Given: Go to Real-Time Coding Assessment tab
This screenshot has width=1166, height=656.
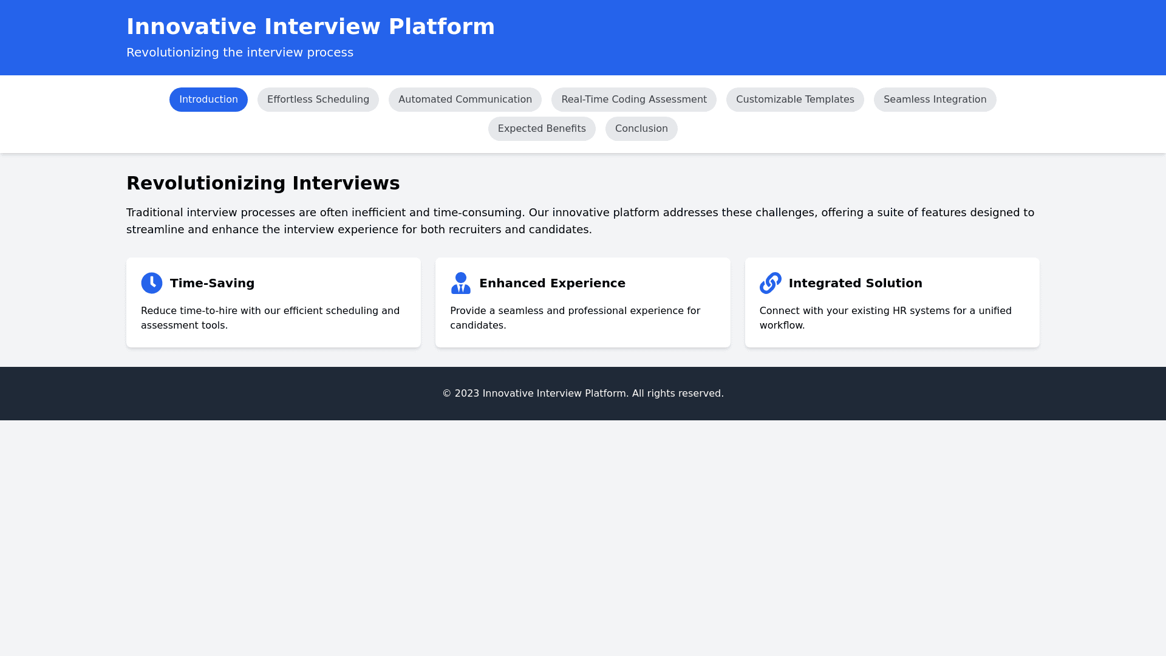Looking at the screenshot, I should (634, 100).
